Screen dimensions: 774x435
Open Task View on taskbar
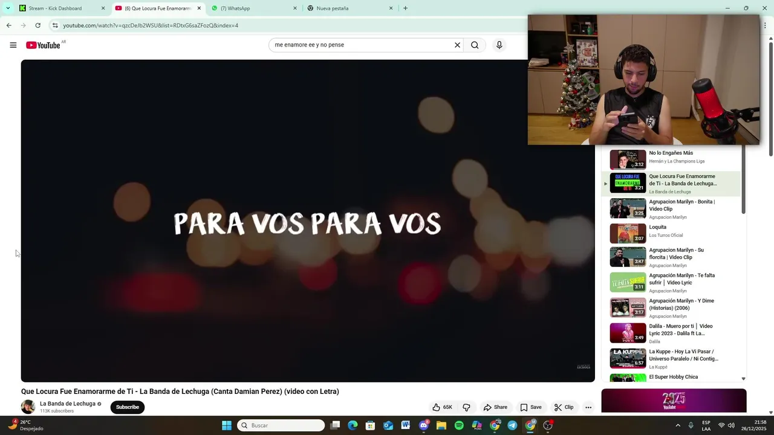pos(335,425)
